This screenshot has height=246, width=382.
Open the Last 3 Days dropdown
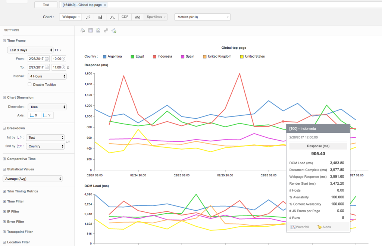point(30,50)
